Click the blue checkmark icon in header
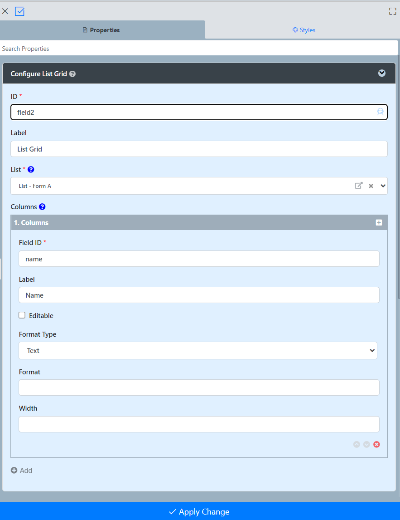400x520 pixels. 19,11
